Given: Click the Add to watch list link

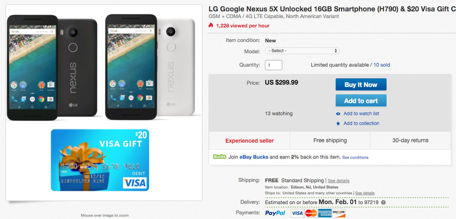Looking at the screenshot, I should tap(361, 114).
